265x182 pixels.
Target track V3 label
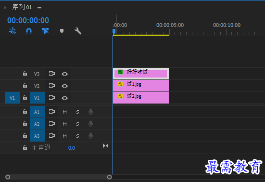click(37, 74)
